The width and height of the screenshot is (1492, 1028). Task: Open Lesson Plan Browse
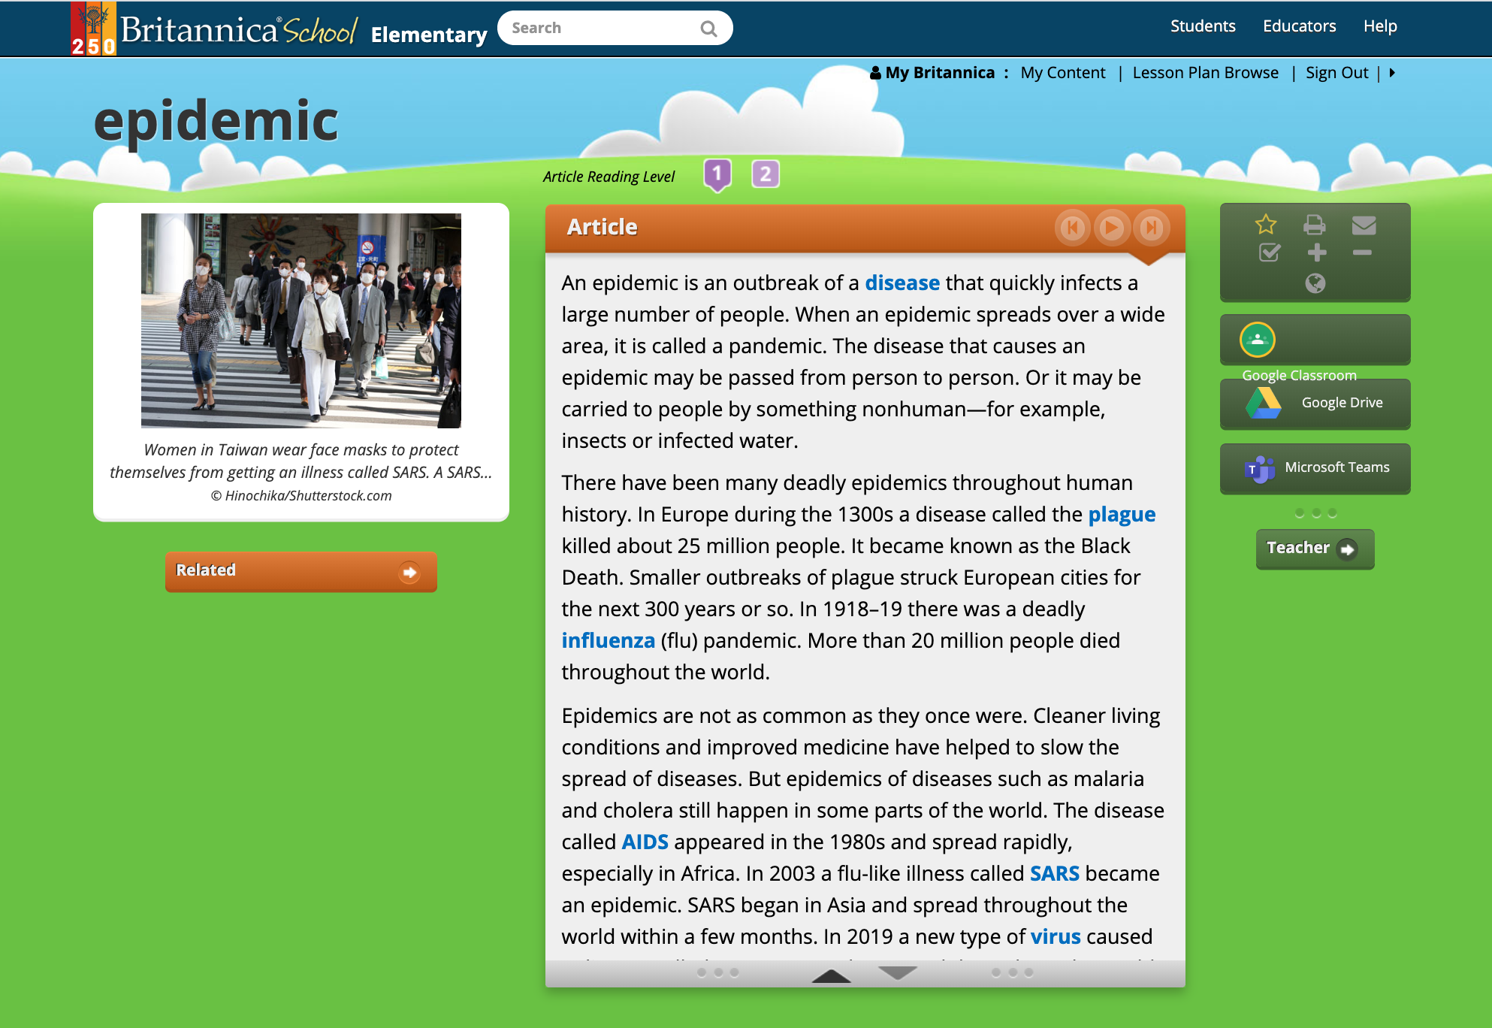[x=1205, y=73]
